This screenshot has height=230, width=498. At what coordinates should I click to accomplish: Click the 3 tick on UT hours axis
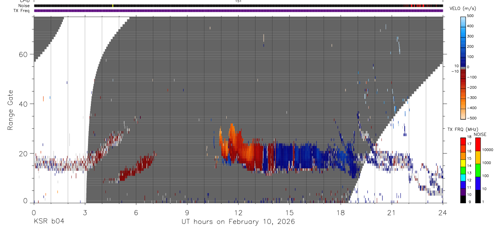[85, 213]
